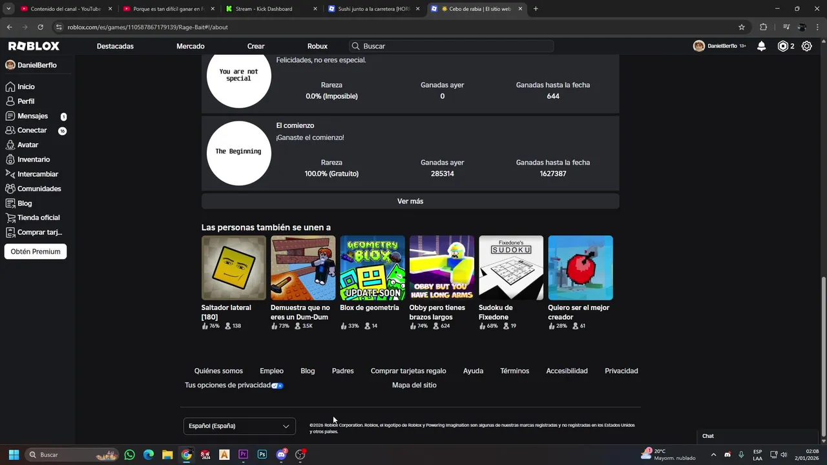Open the notifications bell
827x465 pixels.
coord(762,46)
